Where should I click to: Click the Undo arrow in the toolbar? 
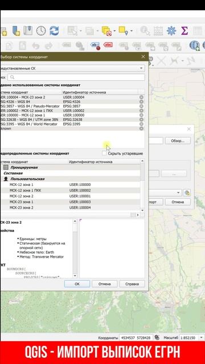(35, 45)
